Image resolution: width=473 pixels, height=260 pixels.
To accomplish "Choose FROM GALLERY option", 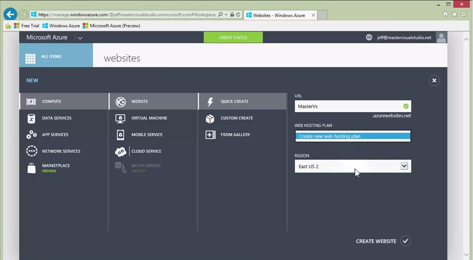I will [242, 135].
